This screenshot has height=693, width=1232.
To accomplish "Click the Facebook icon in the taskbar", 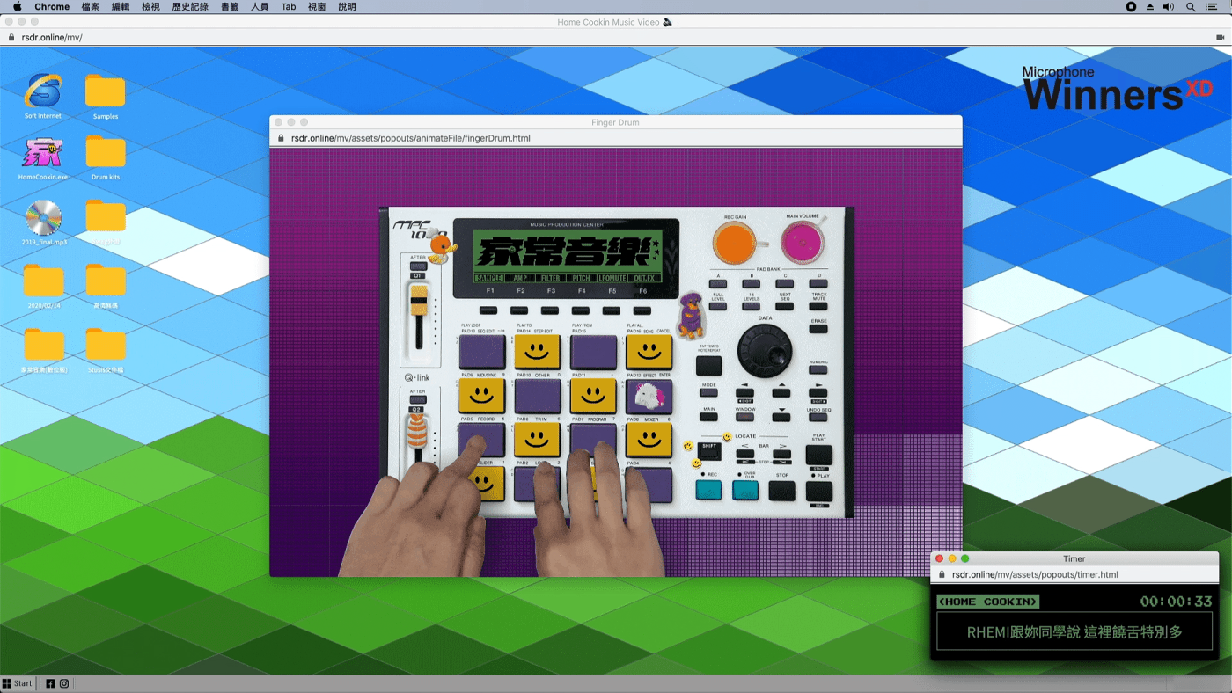I will pyautogui.click(x=50, y=683).
